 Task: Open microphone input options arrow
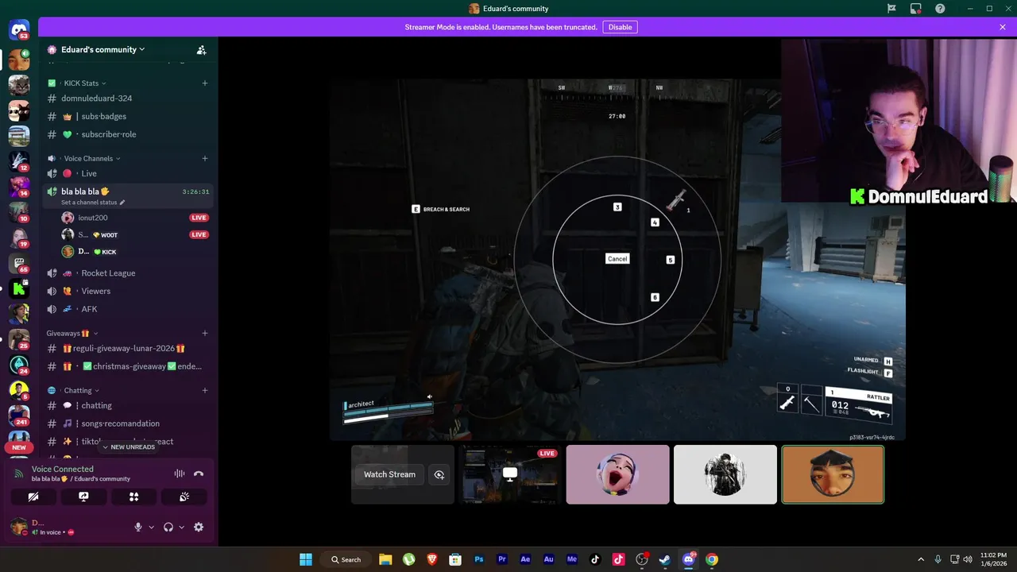tap(151, 527)
